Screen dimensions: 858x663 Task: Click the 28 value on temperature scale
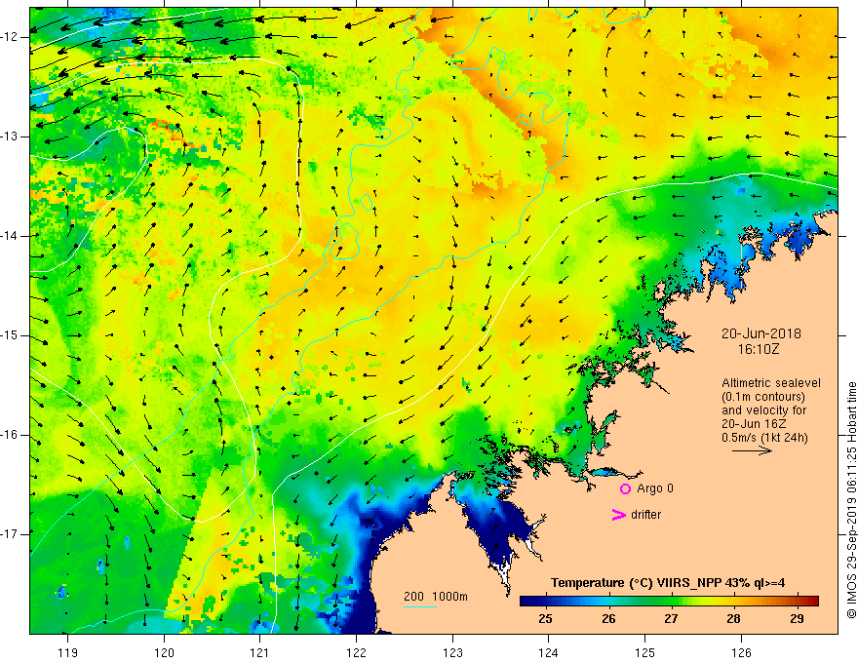tap(733, 619)
